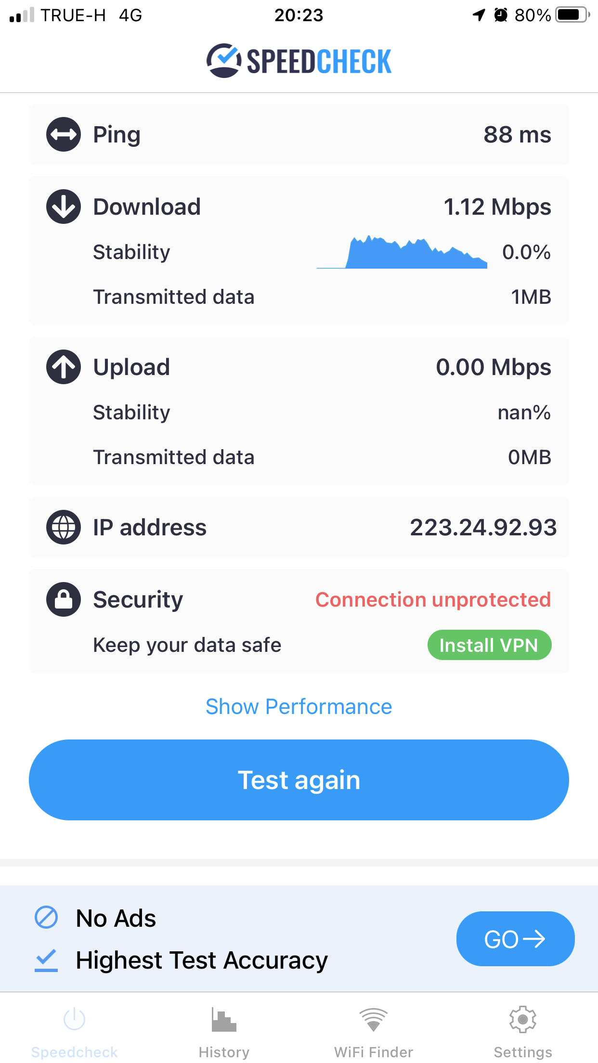Tap the No Ads circle icon
598x1063 pixels.
pos(46,917)
